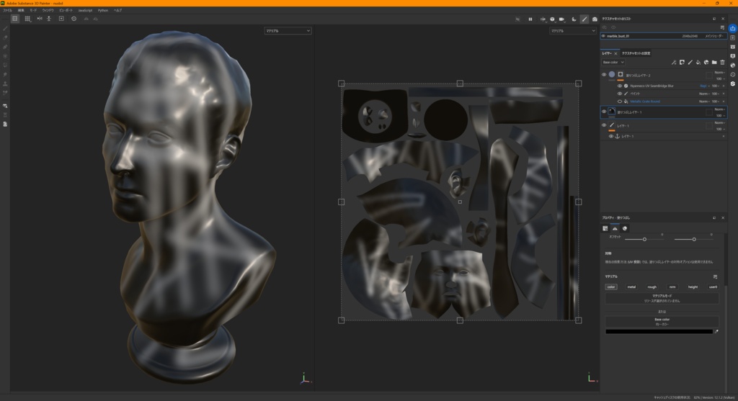Screen dimensions: 738x401
Task: Select the Material Picker tool in left toolbar
Action: coord(5,93)
